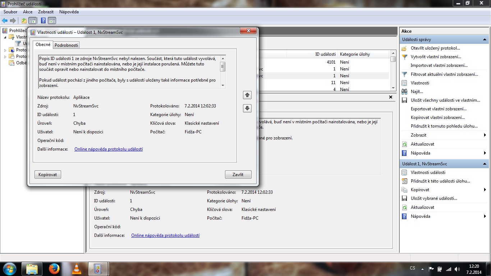This screenshot has width=491, height=276.
Task: Click the binoculars icon beside Najít
Action: (404, 92)
